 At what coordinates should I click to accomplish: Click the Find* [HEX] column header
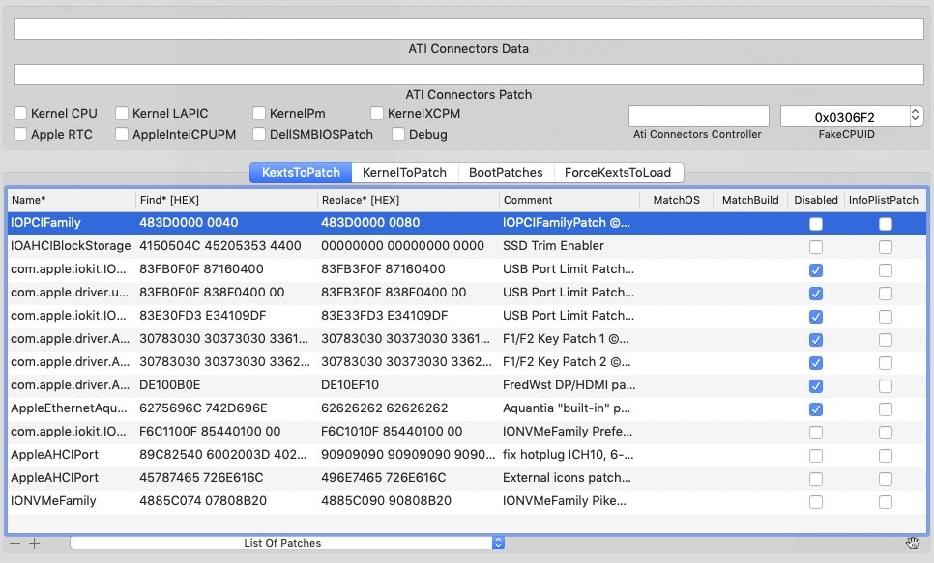coord(226,200)
